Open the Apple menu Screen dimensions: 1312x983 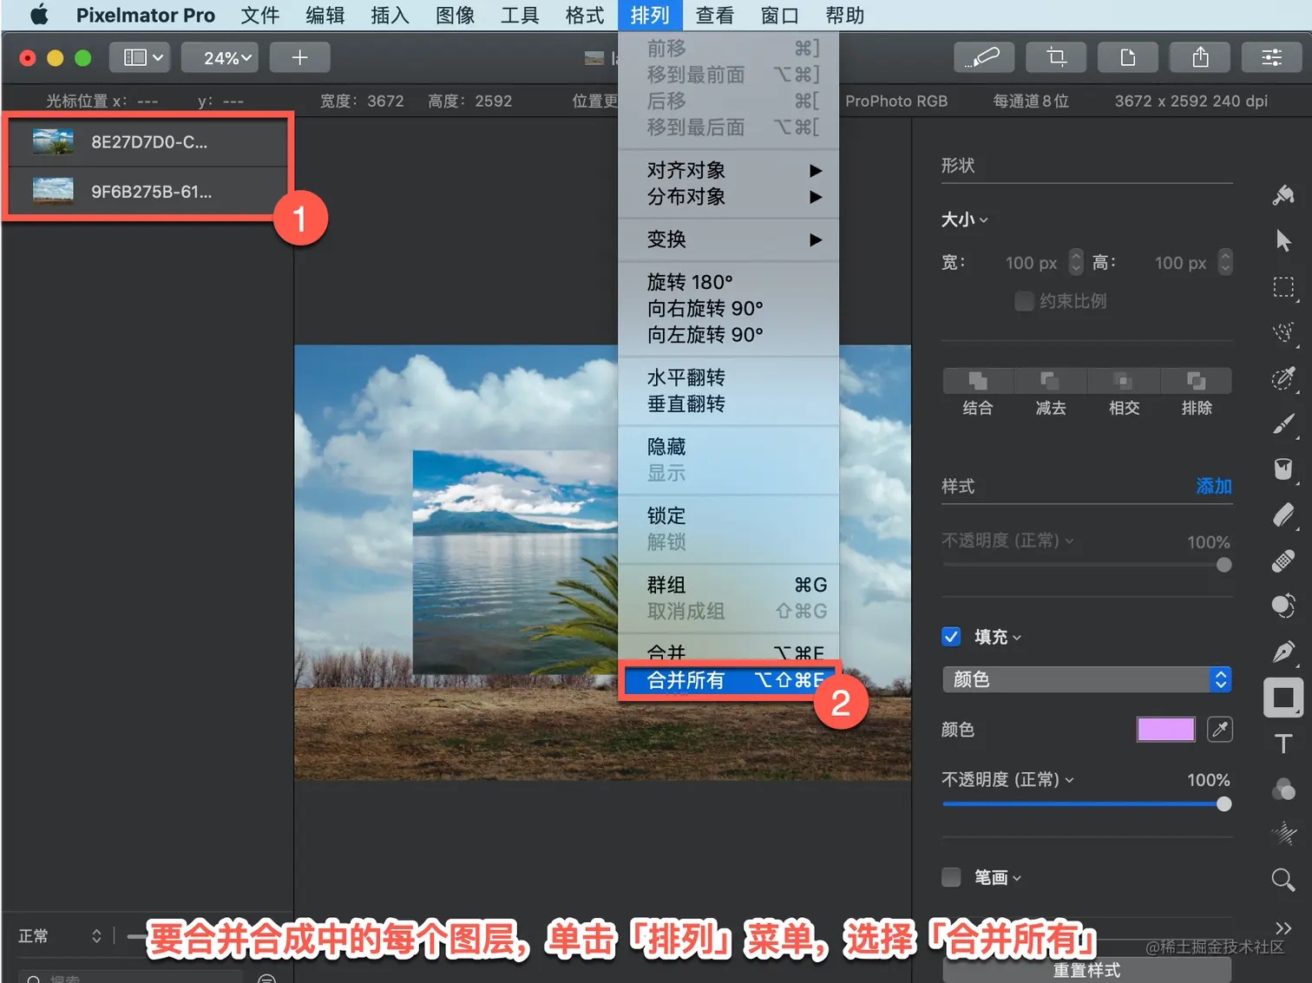point(39,15)
